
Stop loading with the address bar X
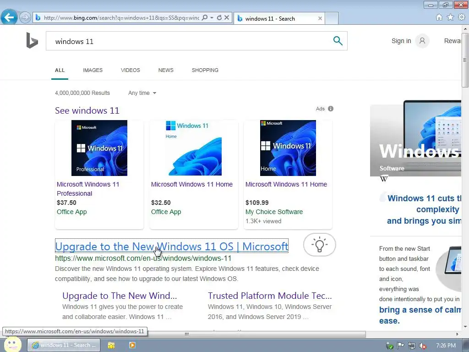click(227, 18)
